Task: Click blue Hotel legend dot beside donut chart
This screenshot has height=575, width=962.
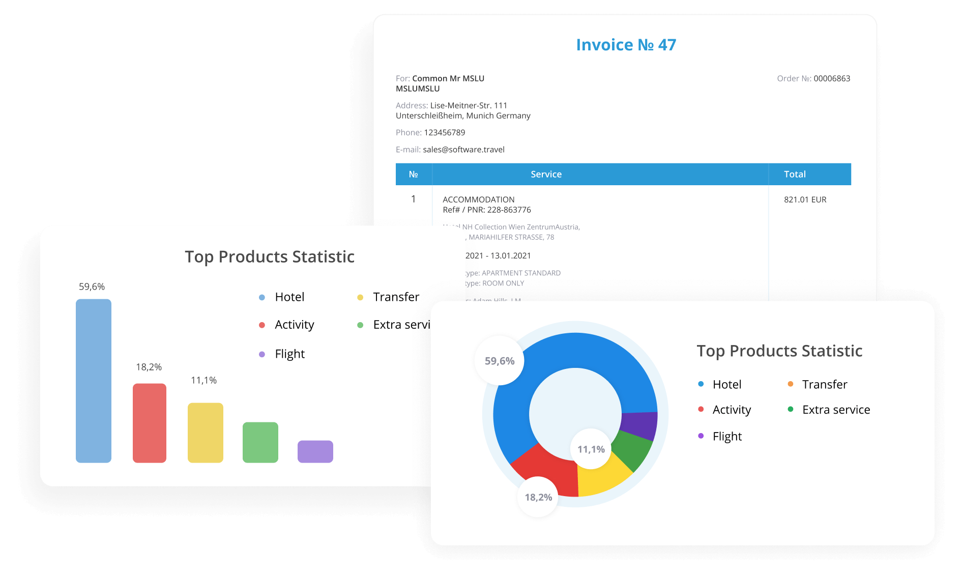Action: coord(701,384)
